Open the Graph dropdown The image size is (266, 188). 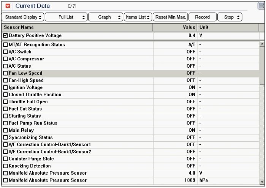click(106, 17)
